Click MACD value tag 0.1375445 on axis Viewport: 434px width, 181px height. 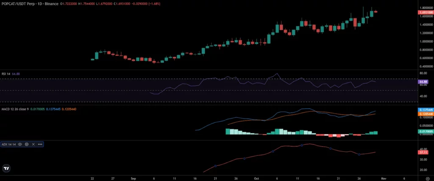point(426,110)
